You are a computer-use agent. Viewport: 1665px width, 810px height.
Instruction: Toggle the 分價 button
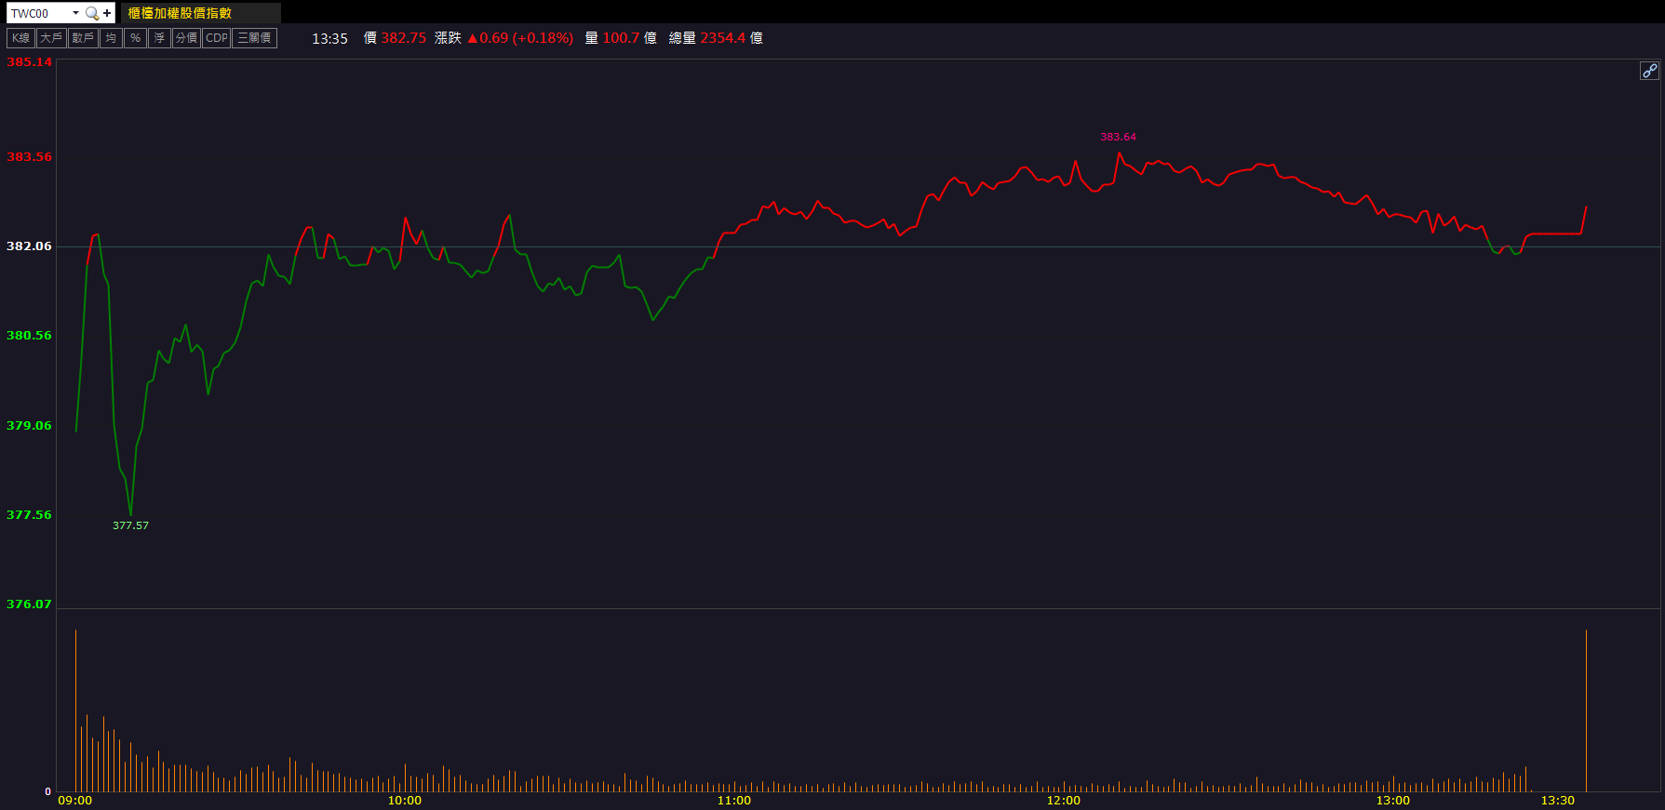coord(186,38)
